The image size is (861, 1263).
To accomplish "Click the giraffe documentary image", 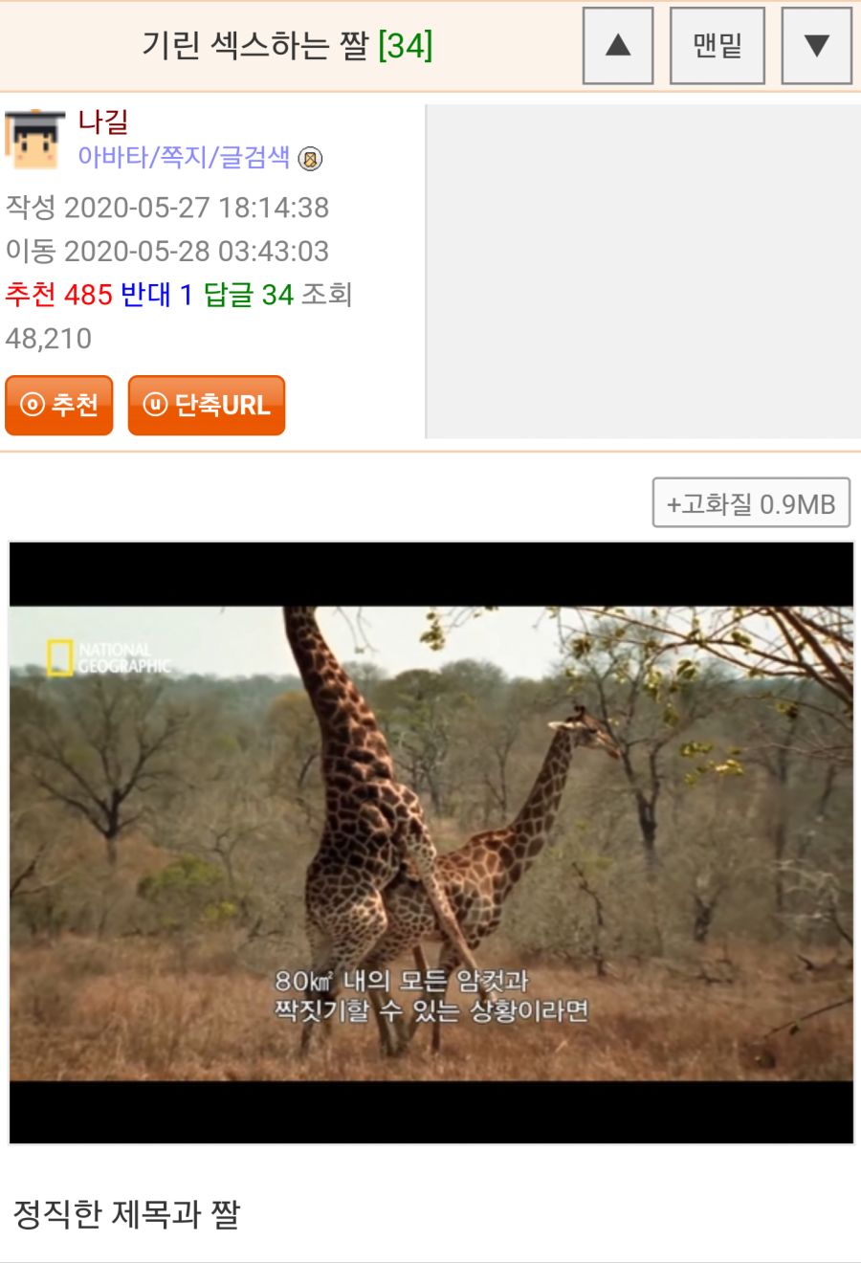I will [x=431, y=843].
